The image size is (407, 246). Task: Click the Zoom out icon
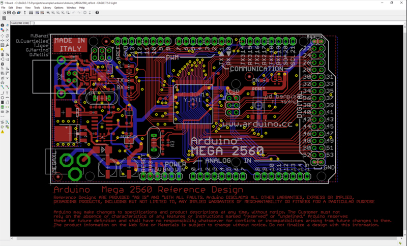pyautogui.click(x=58, y=12)
